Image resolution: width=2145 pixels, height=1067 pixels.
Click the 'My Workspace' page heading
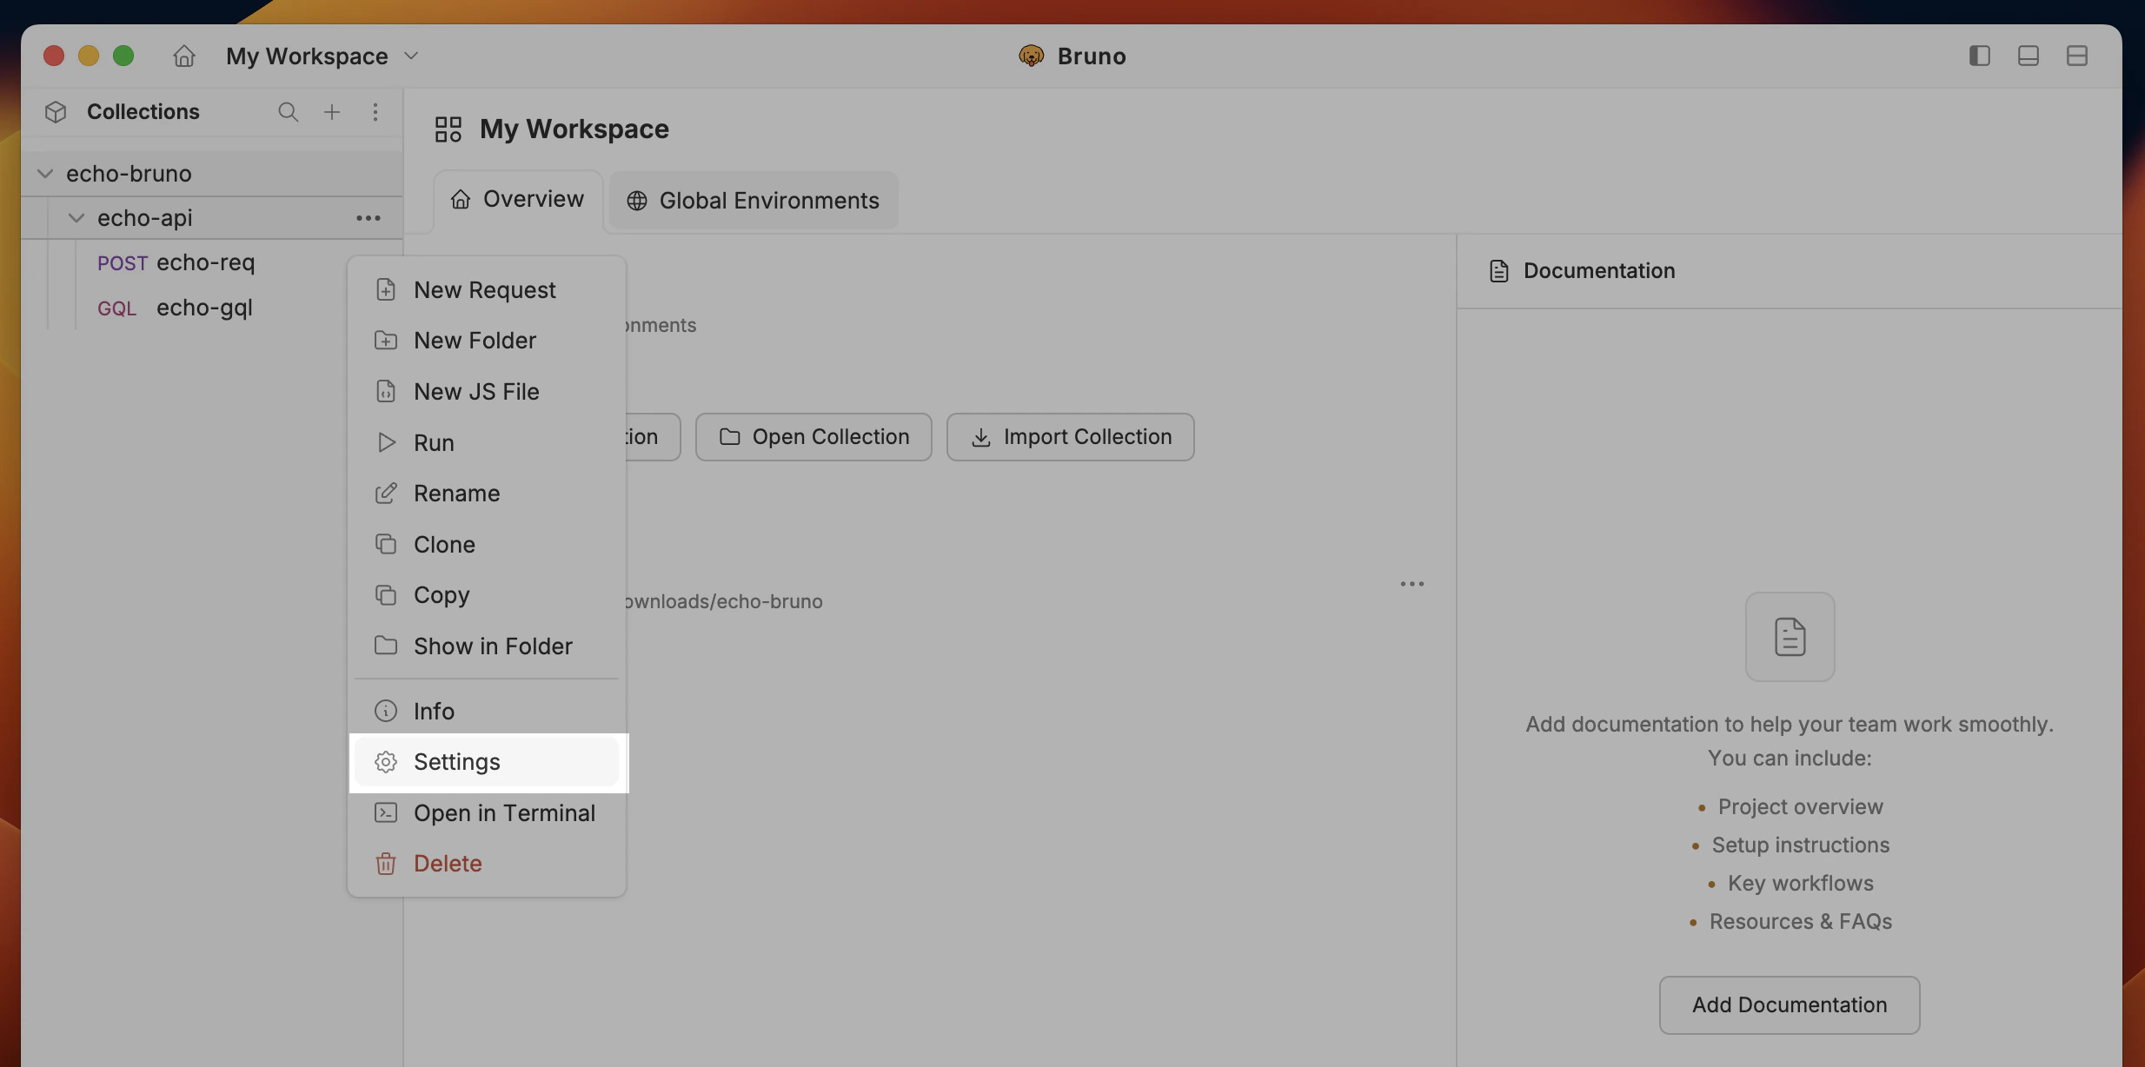[x=574, y=129]
